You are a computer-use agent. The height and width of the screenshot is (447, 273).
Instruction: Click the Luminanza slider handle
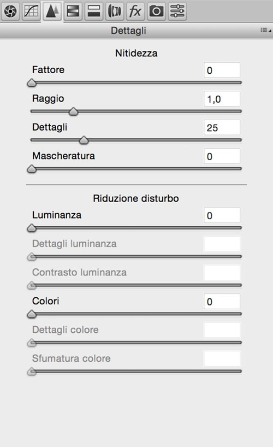point(32,228)
